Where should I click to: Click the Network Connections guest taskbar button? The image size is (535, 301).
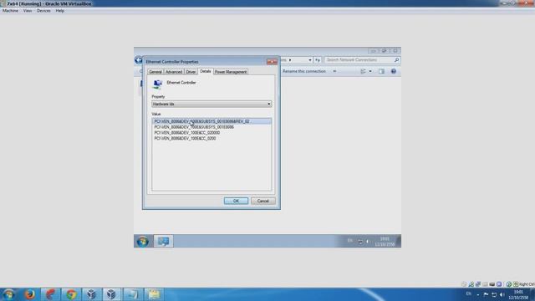(164, 242)
